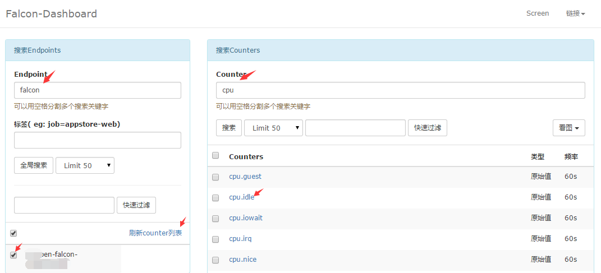Image resolution: width=601 pixels, height=273 pixels.
Task: Open the Screen page in navbar
Action: click(x=537, y=13)
